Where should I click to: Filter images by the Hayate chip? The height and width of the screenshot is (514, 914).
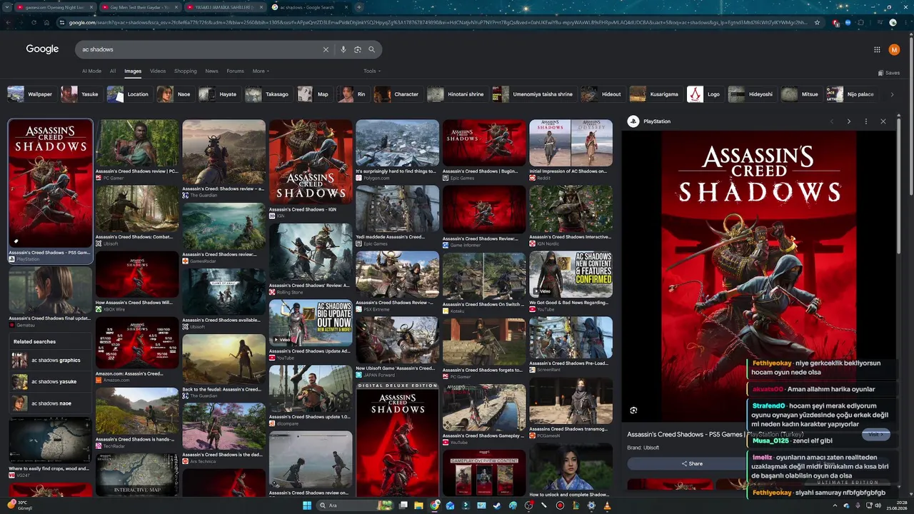point(219,94)
